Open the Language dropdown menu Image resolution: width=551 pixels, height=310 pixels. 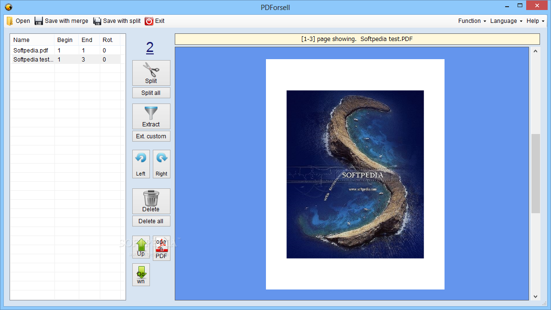tap(506, 21)
